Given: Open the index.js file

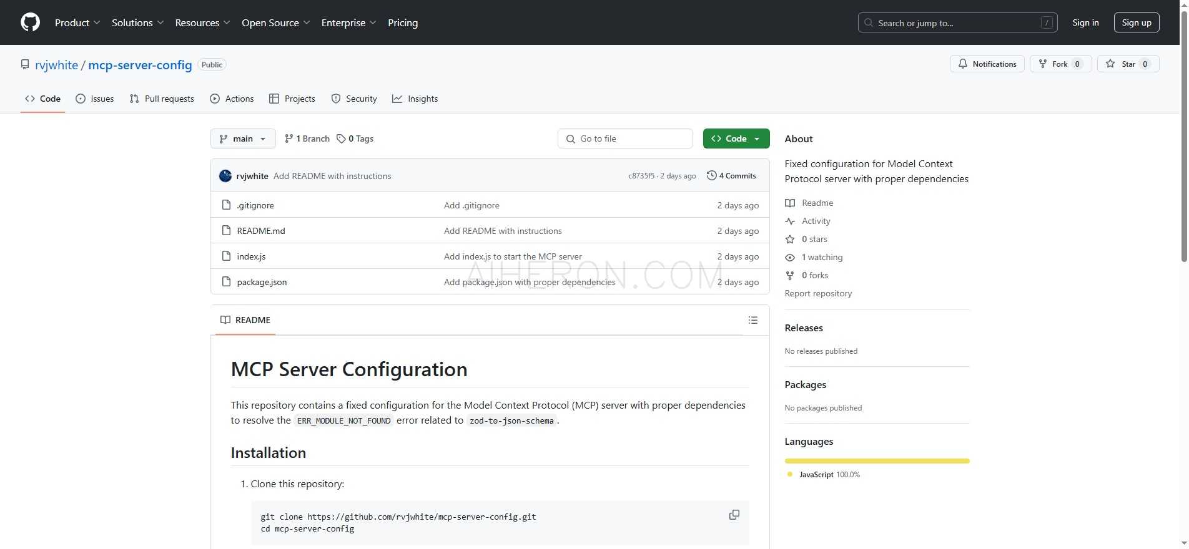Looking at the screenshot, I should click(x=251, y=256).
